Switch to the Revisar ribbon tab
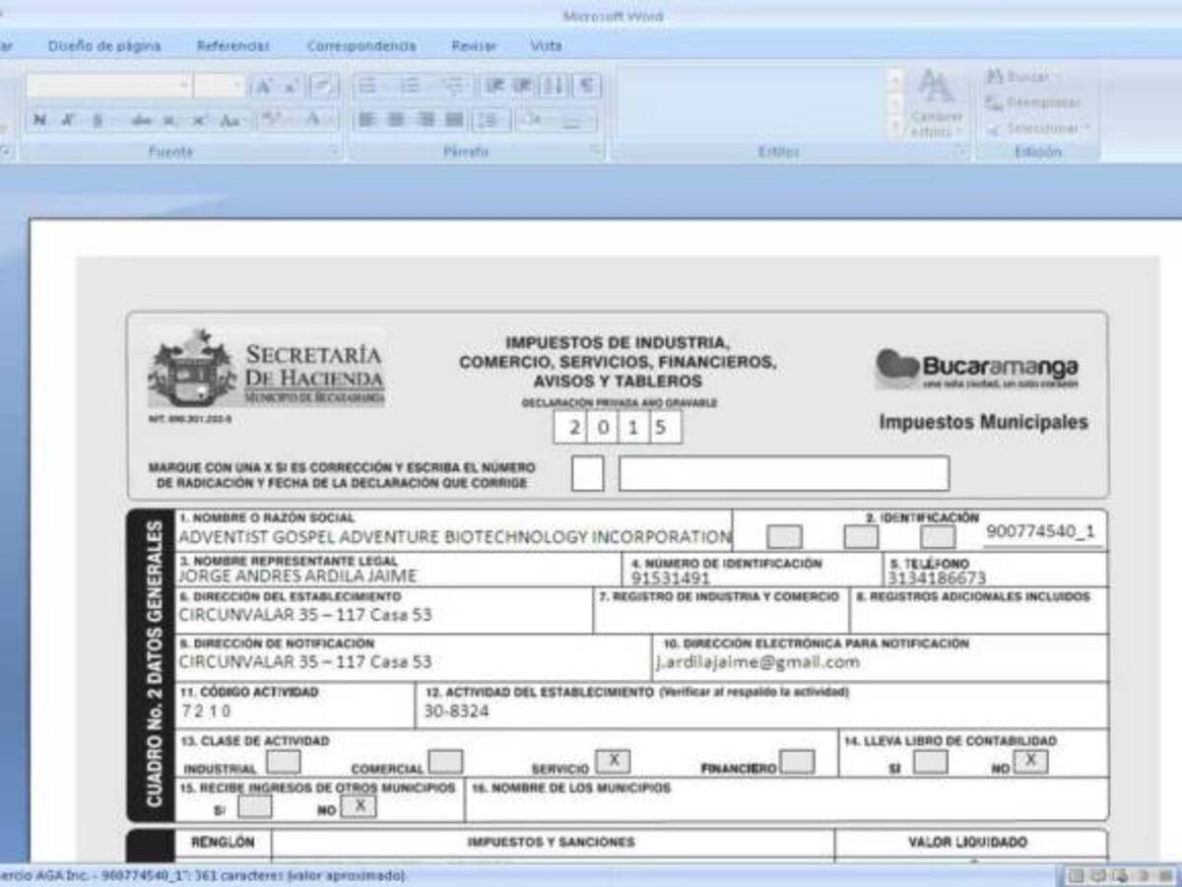Viewport: 1182px width, 887px height. tap(475, 45)
